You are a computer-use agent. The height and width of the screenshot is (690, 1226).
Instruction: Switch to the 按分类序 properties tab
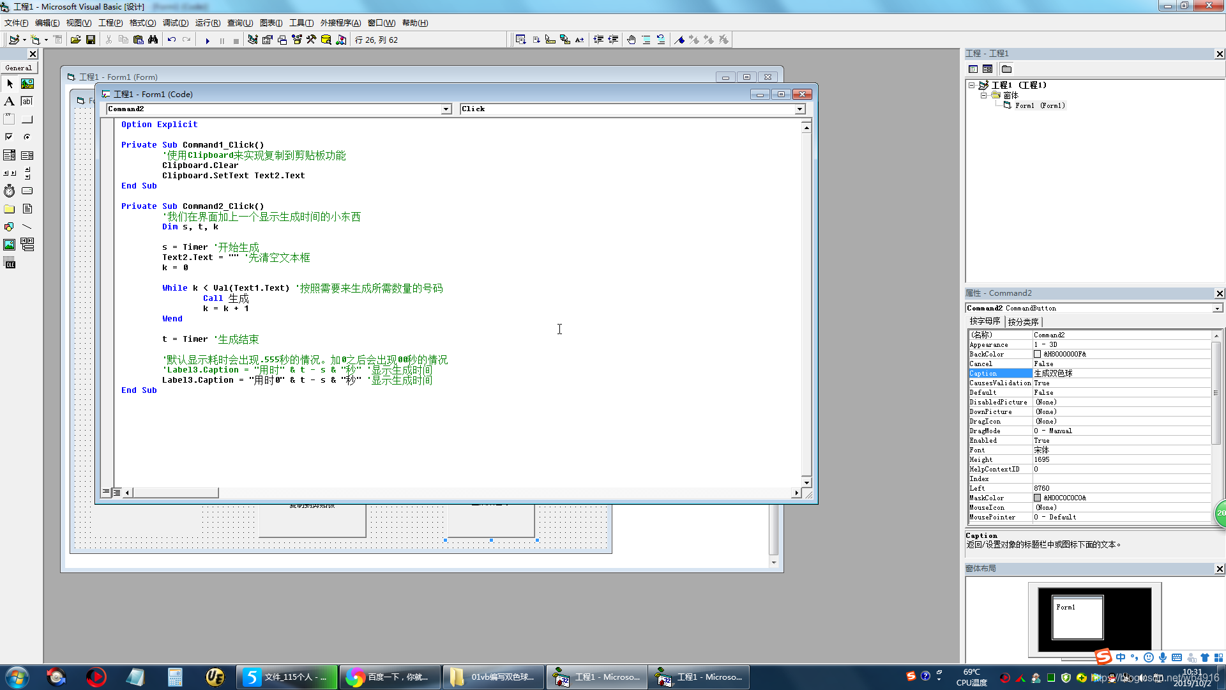click(1023, 322)
